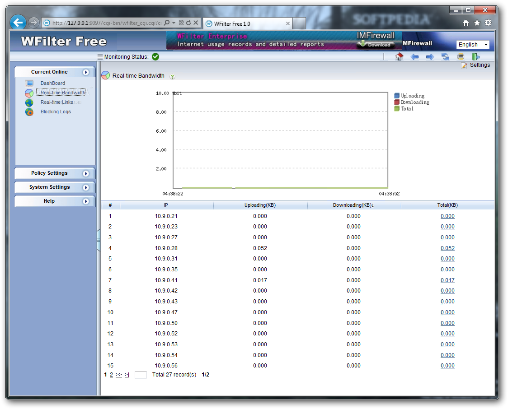Image resolution: width=508 pixels, height=409 pixels.
Task: Select the WFilter Free 1.0 browser tab
Action: tap(248, 23)
